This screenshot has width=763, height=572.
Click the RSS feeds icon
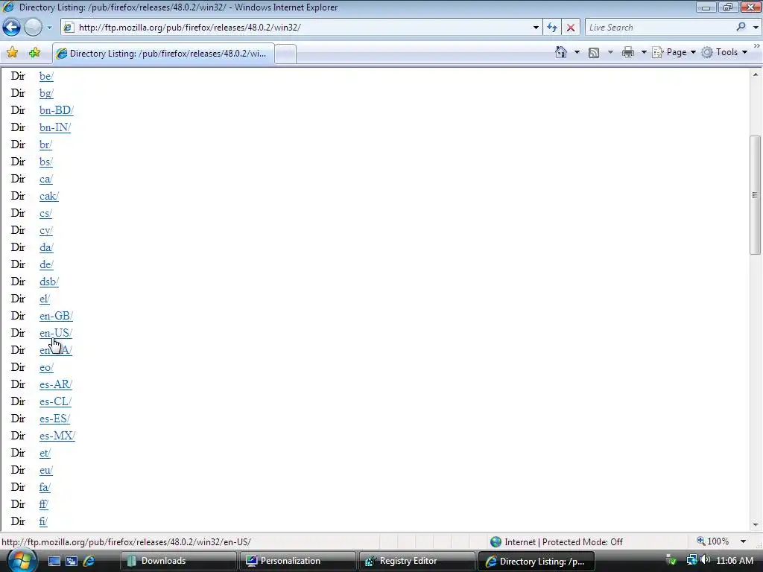(594, 53)
